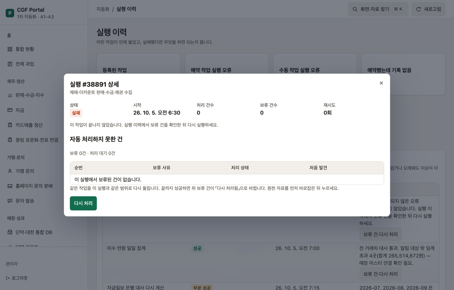Open 카드매출 정산 sidebar item
The height and width of the screenshot is (290, 454).
[44, 125]
